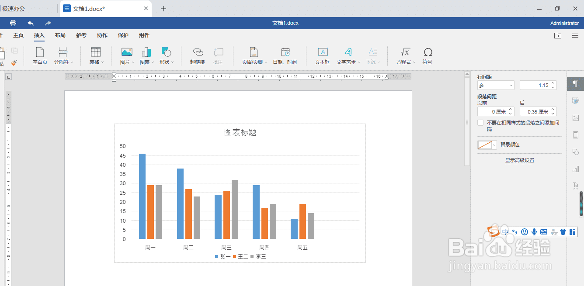Open the line spacing type dropdown (多)
Image resolution: width=584 pixels, height=286 pixels.
tap(496, 85)
